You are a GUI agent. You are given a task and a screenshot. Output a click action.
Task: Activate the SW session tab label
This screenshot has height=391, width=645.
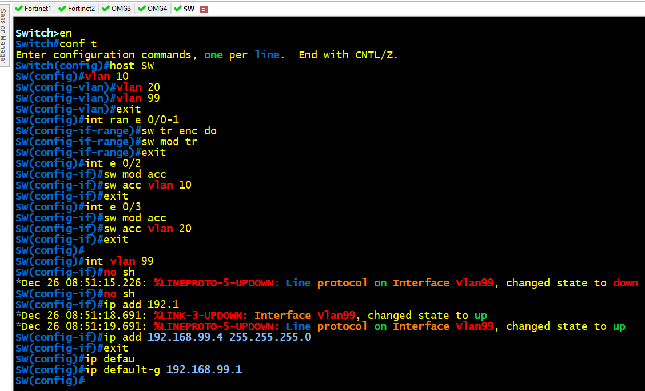189,9
